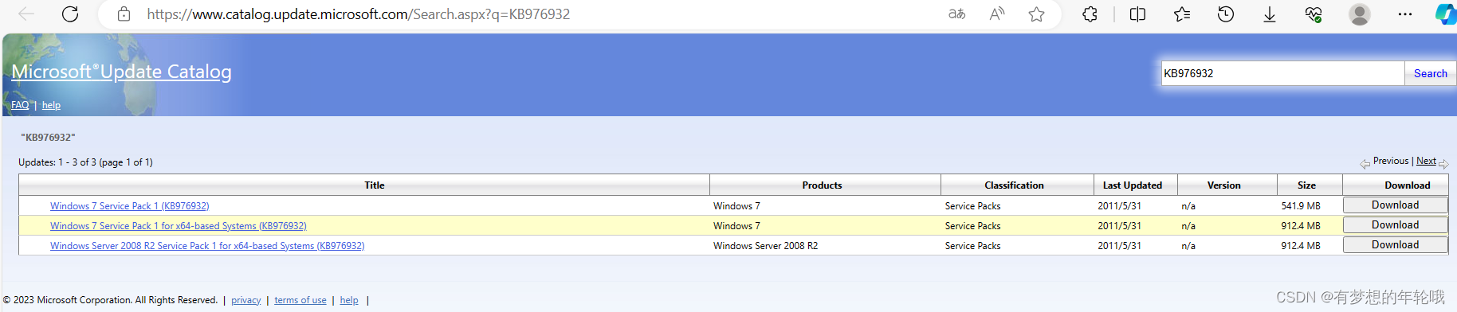Screen dimensions: 1457x312
Task: Open the browser extensions puzzle icon
Action: coord(1090,14)
